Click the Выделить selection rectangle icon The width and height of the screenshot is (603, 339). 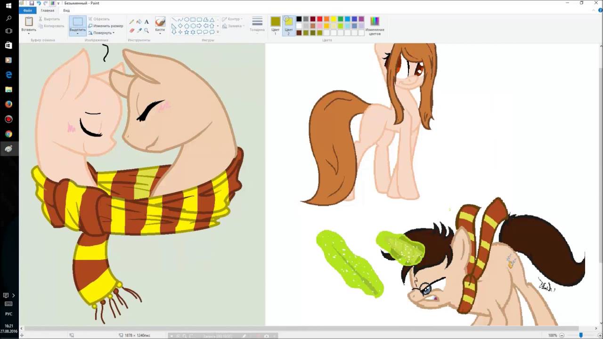pos(78,21)
